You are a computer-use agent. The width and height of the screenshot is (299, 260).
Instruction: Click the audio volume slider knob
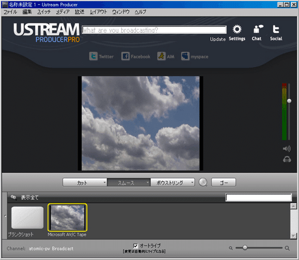(289, 101)
